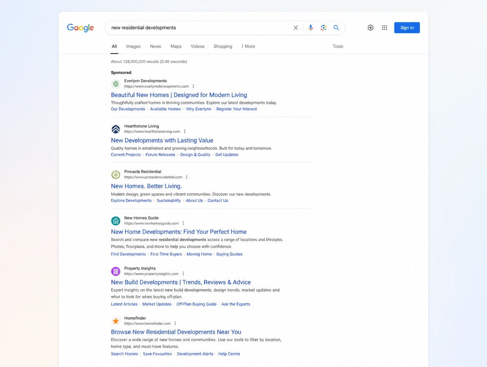Open 'Beautiful New Homes | Designed for Modern Living'
The image size is (487, 367).
click(179, 95)
